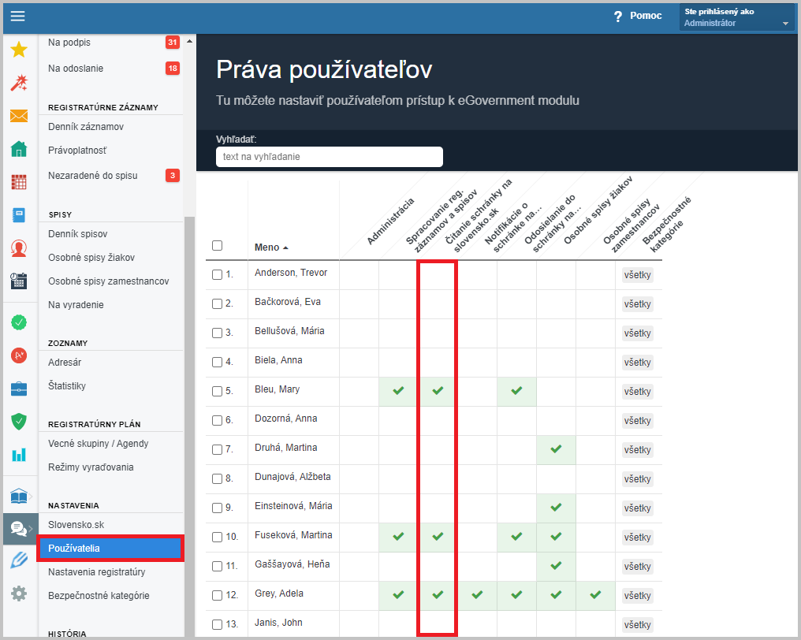801x640 pixels.
Task: Select checkbox for row 5 Bleu, Mary
Action: pyautogui.click(x=217, y=391)
